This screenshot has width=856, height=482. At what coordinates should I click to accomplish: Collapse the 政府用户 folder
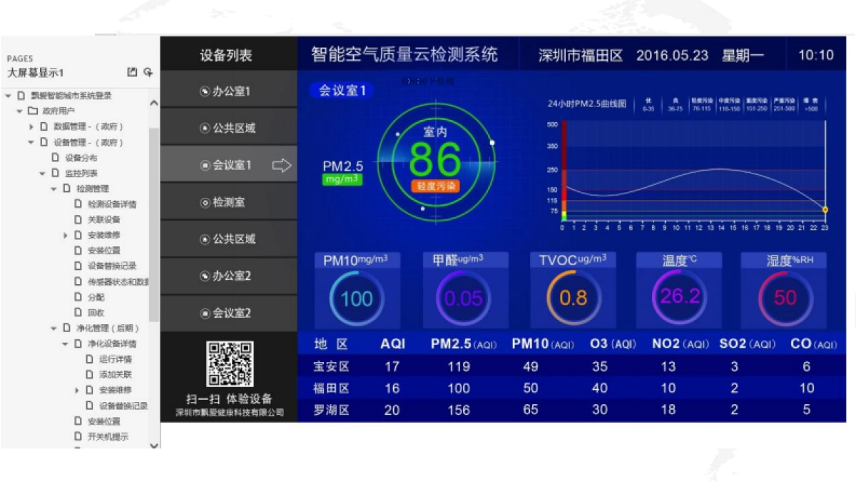pyautogui.click(x=20, y=111)
